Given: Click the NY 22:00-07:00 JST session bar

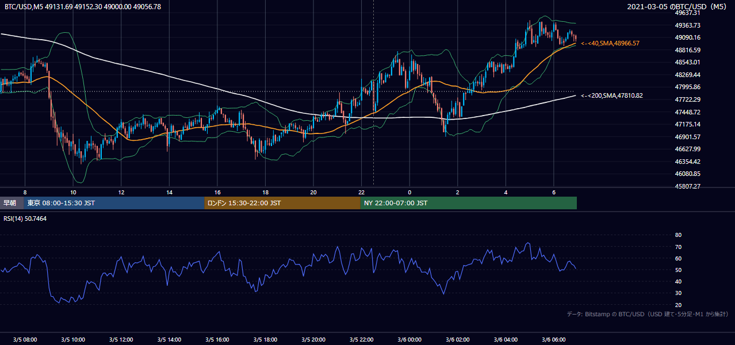Looking at the screenshot, I should pyautogui.click(x=469, y=203).
